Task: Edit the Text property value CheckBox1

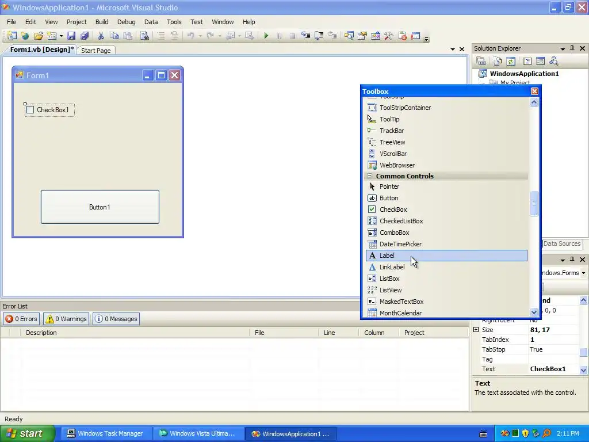Action: (553, 369)
